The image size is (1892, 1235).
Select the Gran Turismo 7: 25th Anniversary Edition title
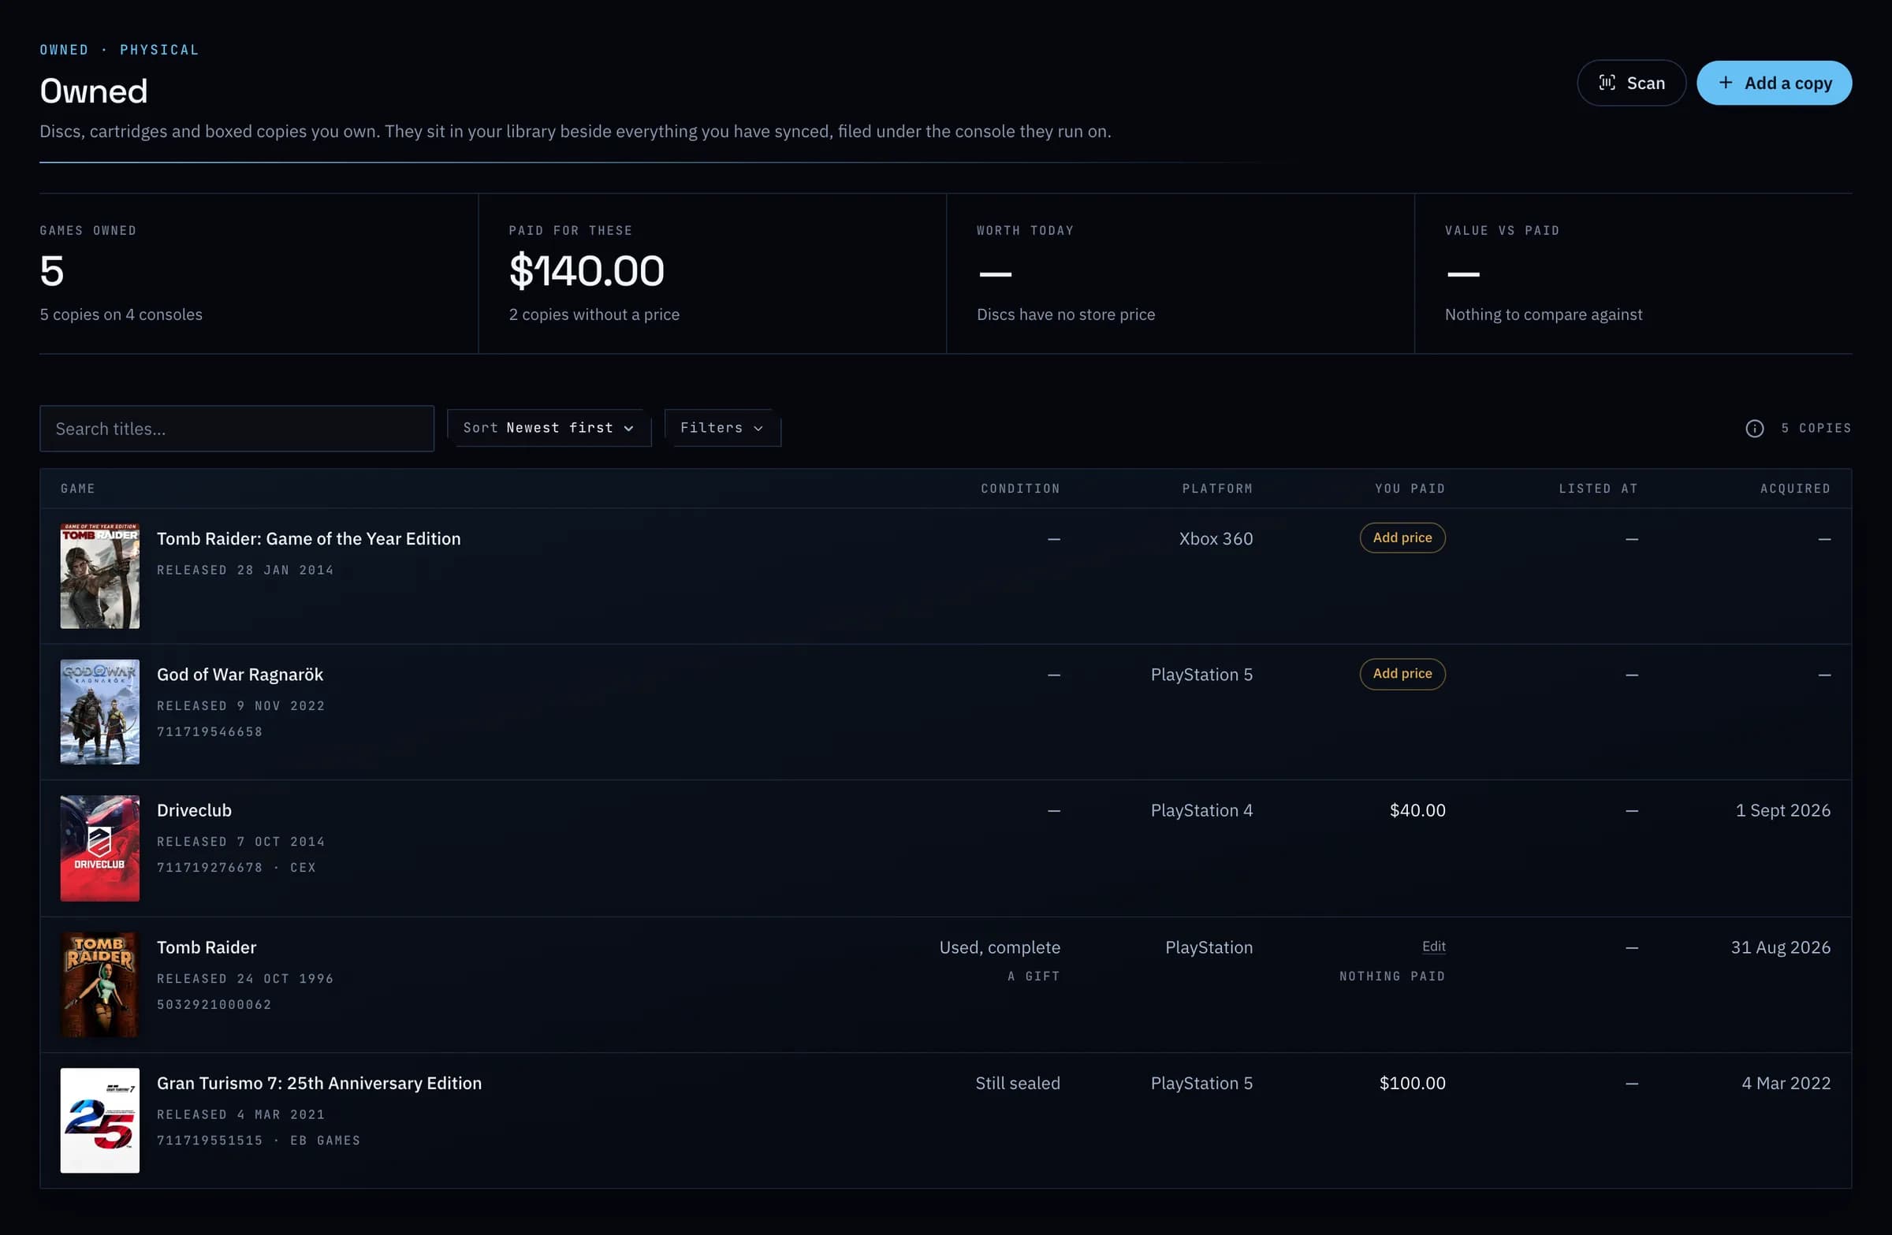point(318,1083)
